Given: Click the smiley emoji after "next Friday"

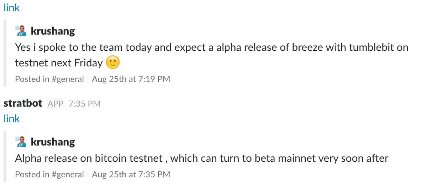Looking at the screenshot, I should (113, 63).
